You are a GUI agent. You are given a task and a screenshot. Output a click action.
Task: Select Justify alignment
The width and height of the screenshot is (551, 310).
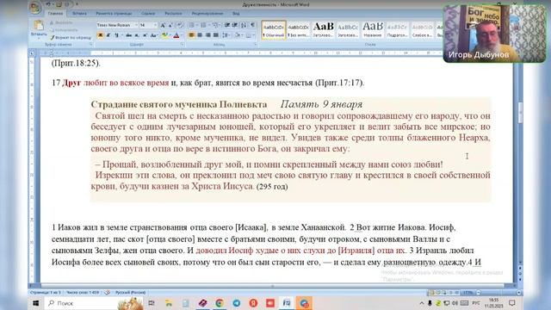[216, 35]
